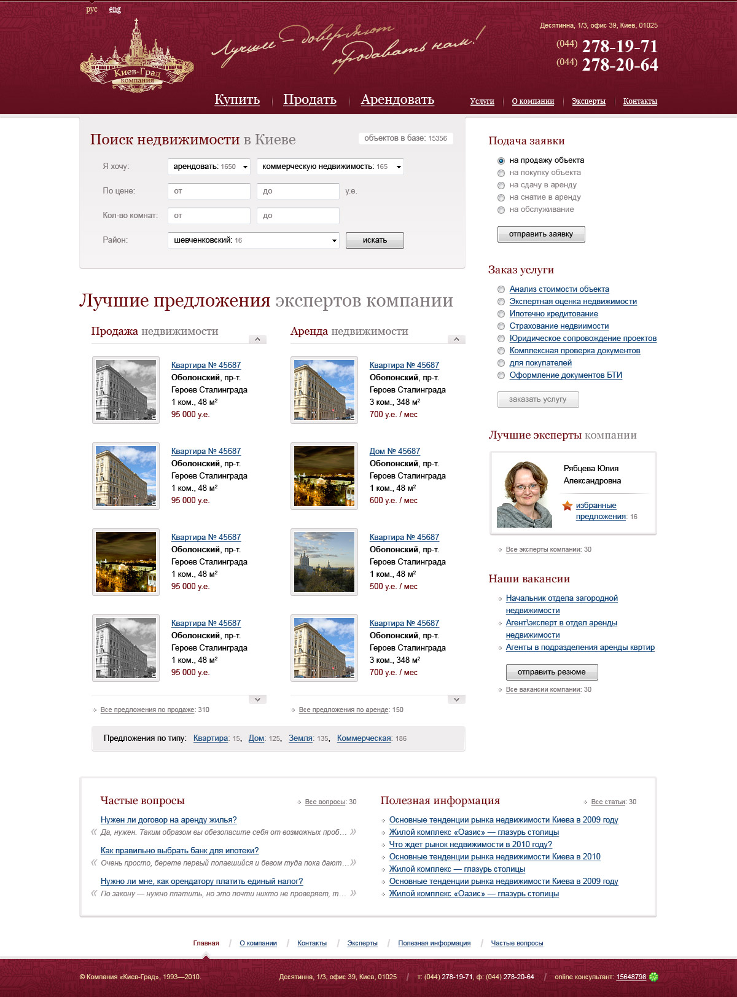
Task: Open footer link Полезная информация
Action: click(x=434, y=943)
